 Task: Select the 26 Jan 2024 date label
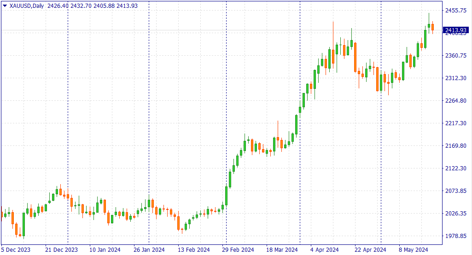[x=149, y=250]
